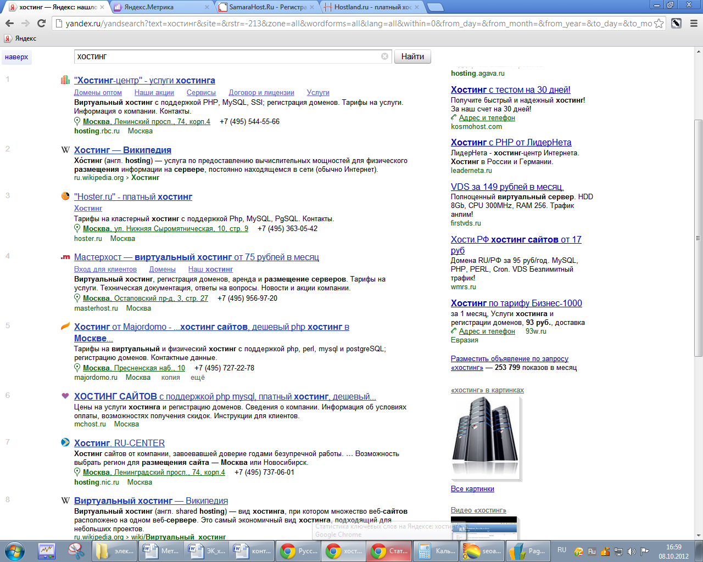703x562 pixels.
Task: Bookmark this page with the star icon
Action: click(x=659, y=24)
